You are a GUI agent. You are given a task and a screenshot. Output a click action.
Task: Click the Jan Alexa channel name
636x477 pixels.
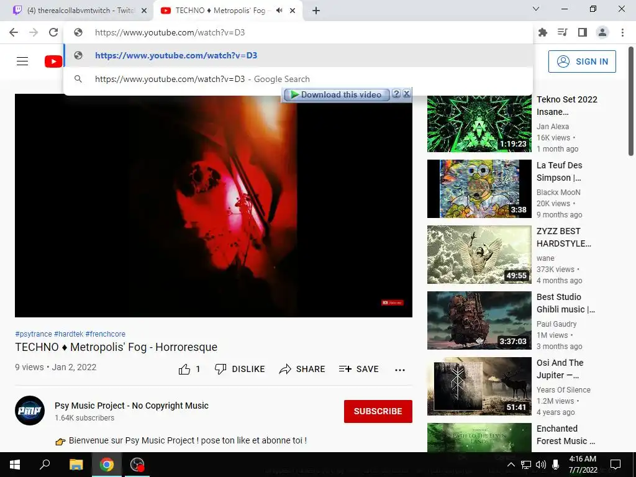click(x=553, y=127)
